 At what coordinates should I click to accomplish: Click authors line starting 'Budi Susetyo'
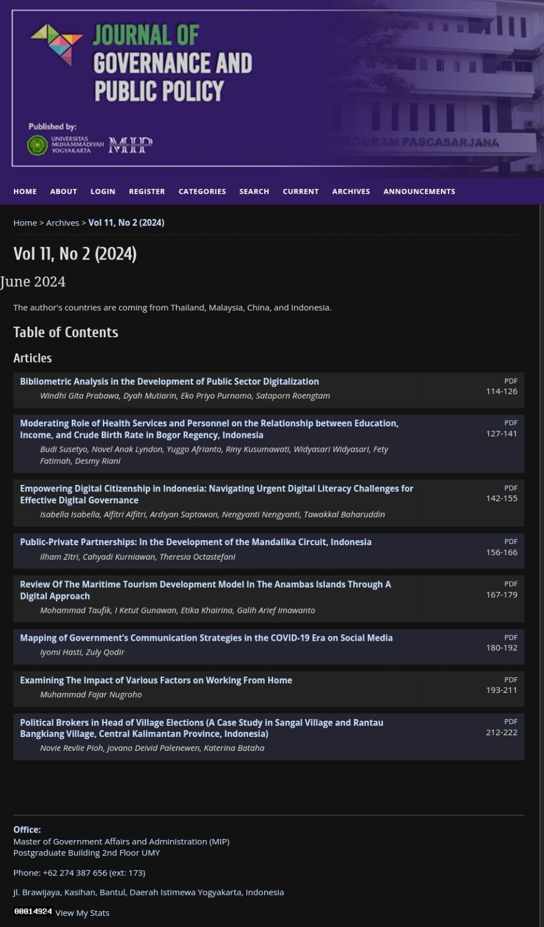214,455
